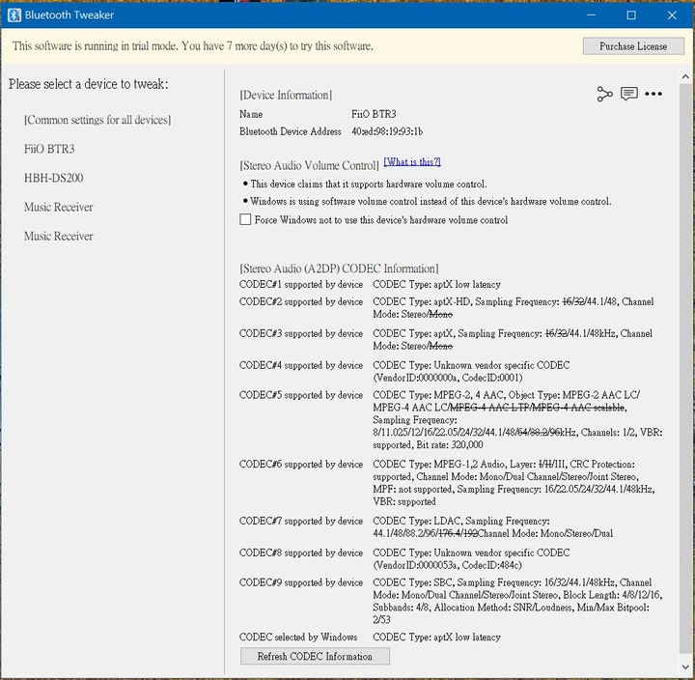Click the share icon in Device Information
Screen dimensions: 695x680
point(604,94)
